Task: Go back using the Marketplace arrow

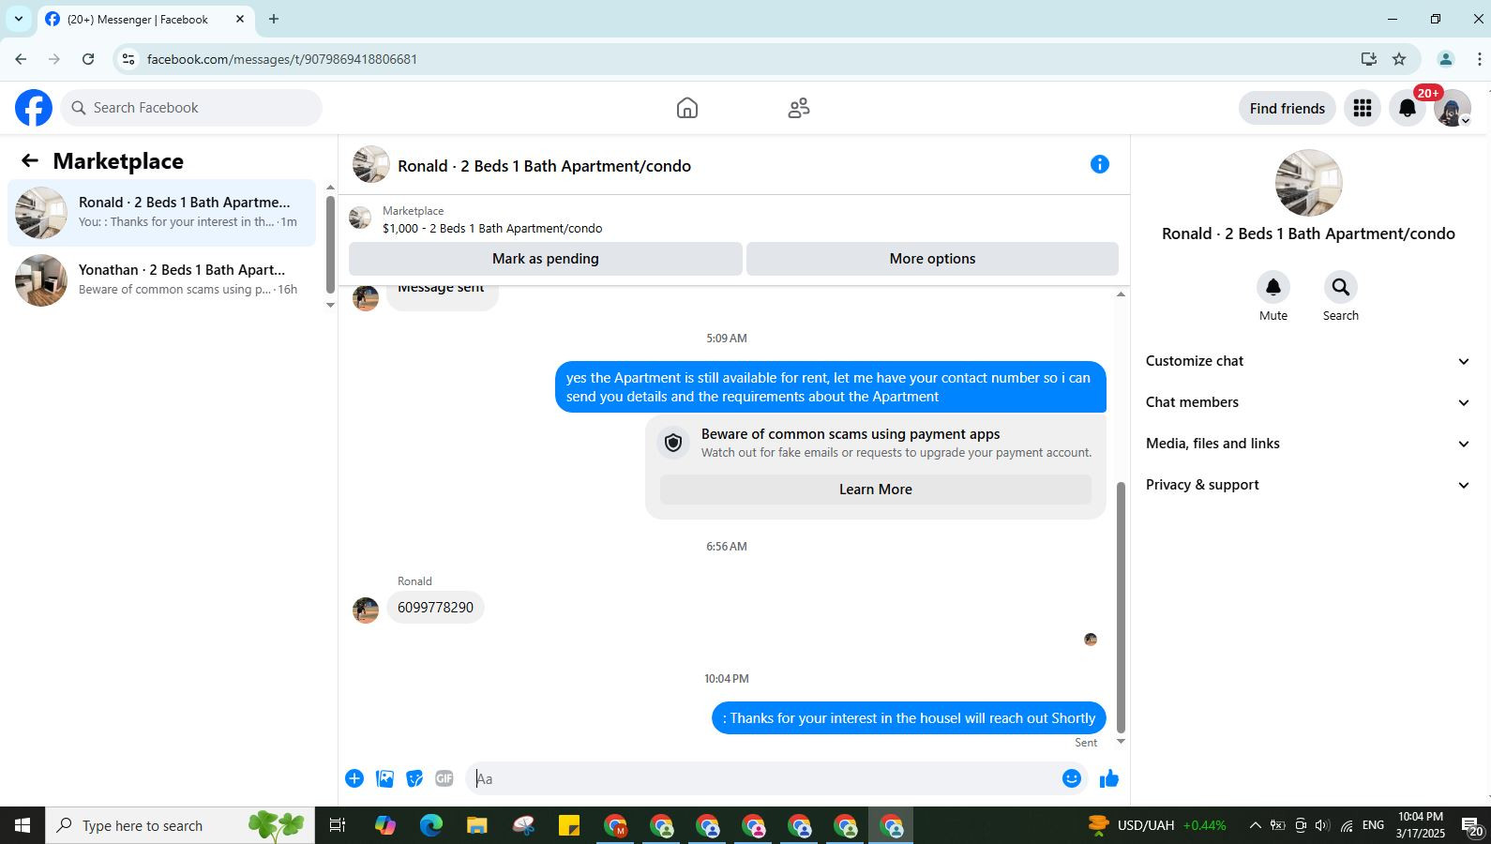Action: [30, 161]
